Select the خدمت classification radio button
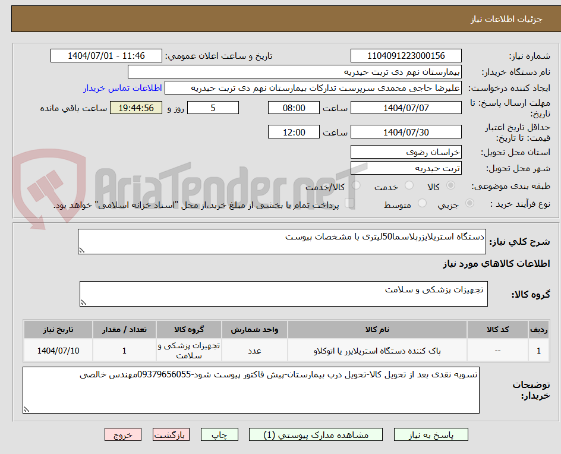 coord(409,185)
